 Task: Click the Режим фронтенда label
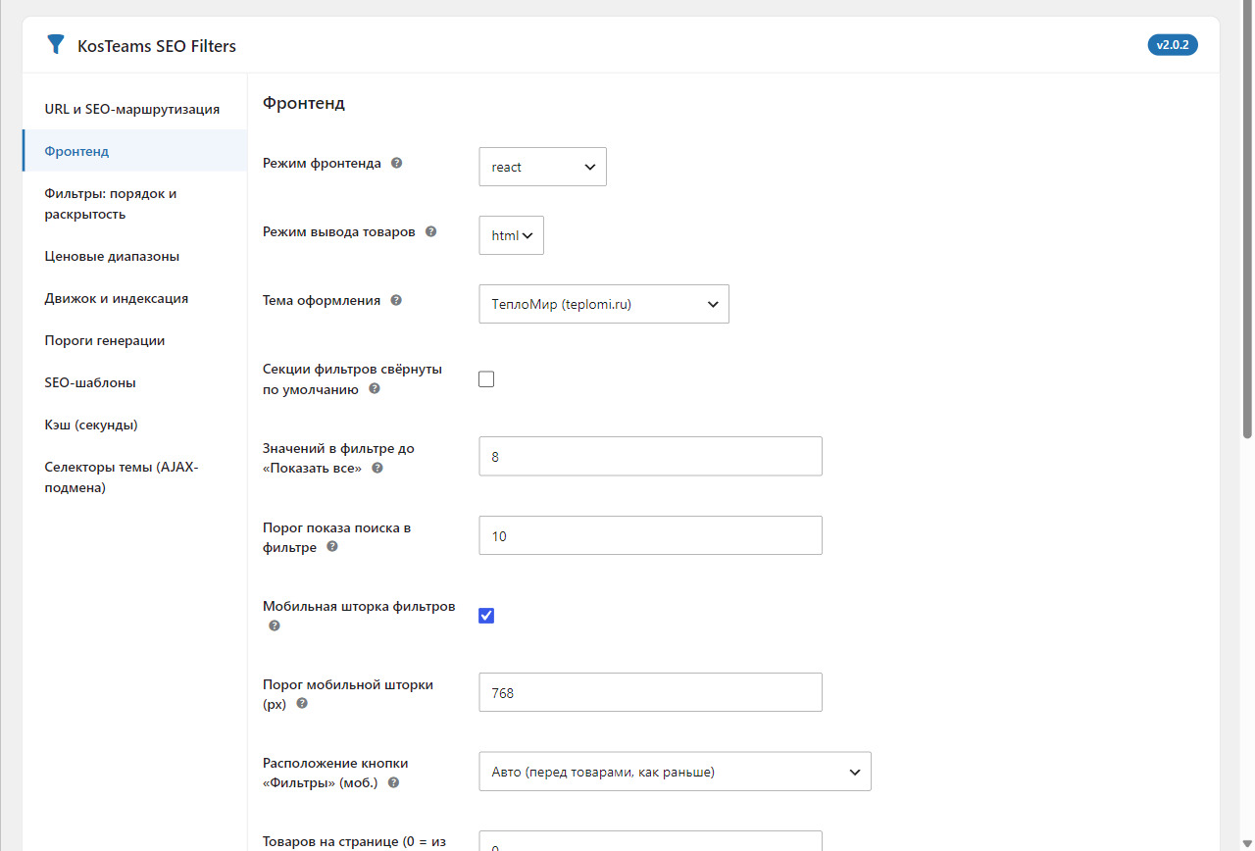pyautogui.click(x=322, y=164)
